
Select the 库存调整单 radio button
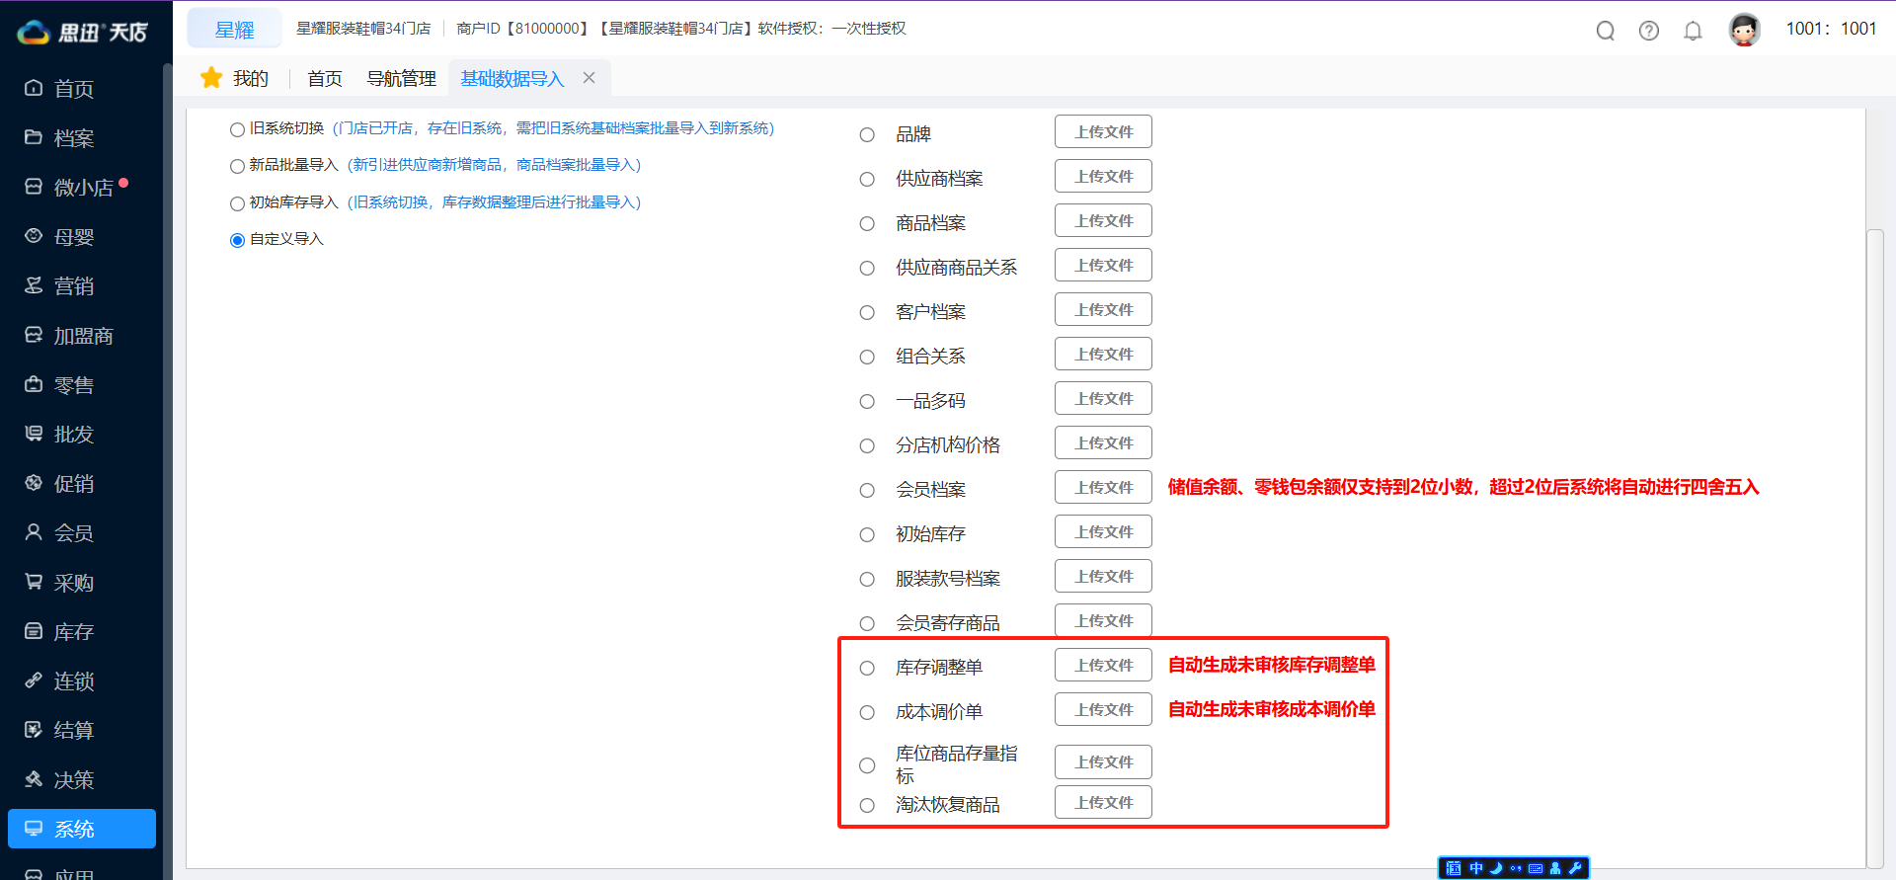[867, 669]
